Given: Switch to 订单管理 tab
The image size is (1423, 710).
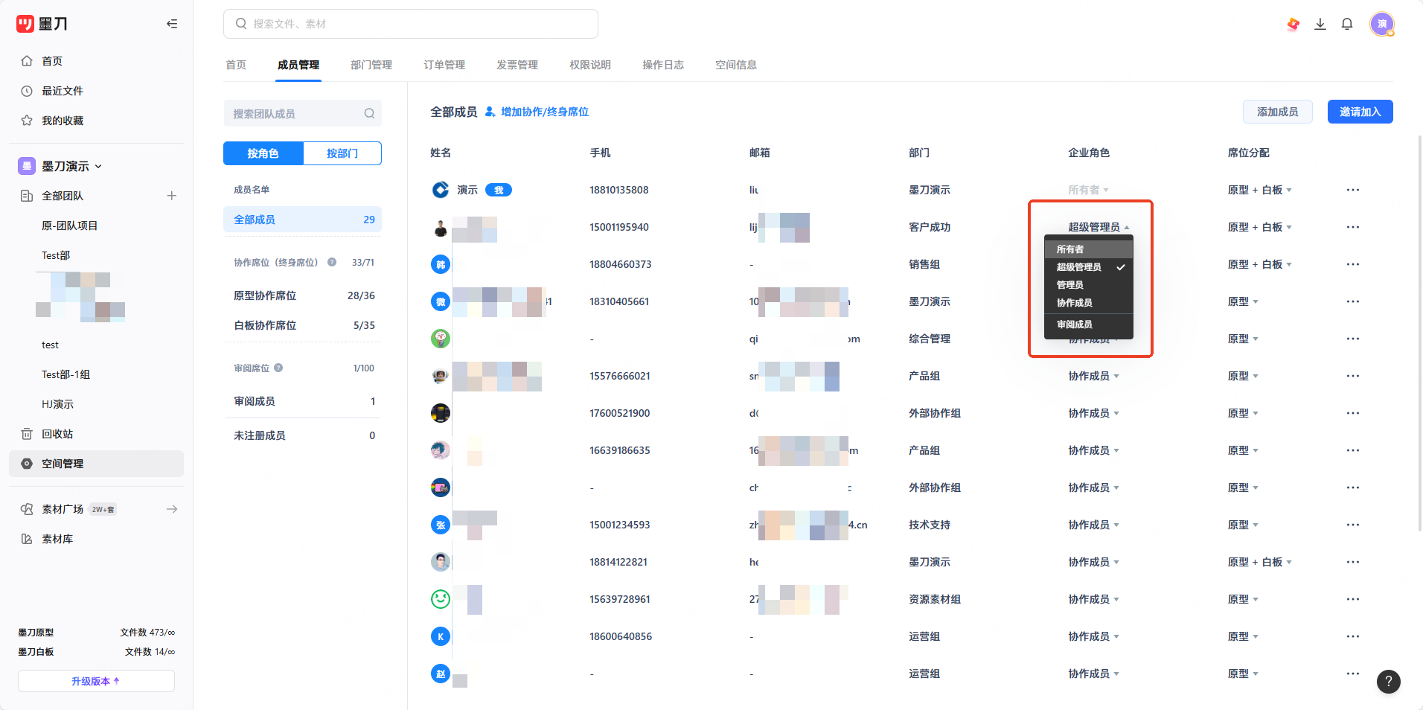Looking at the screenshot, I should [444, 65].
